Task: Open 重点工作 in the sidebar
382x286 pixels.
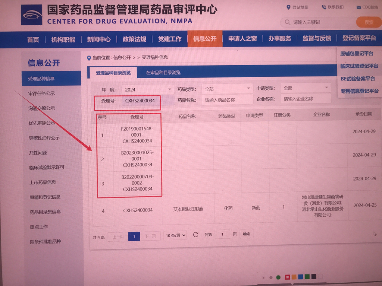Action: [x=39, y=227]
